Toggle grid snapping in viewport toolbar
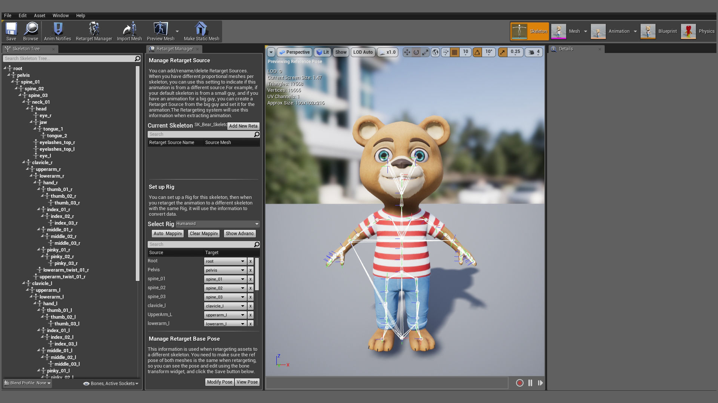Image resolution: width=718 pixels, height=403 pixels. (455, 52)
